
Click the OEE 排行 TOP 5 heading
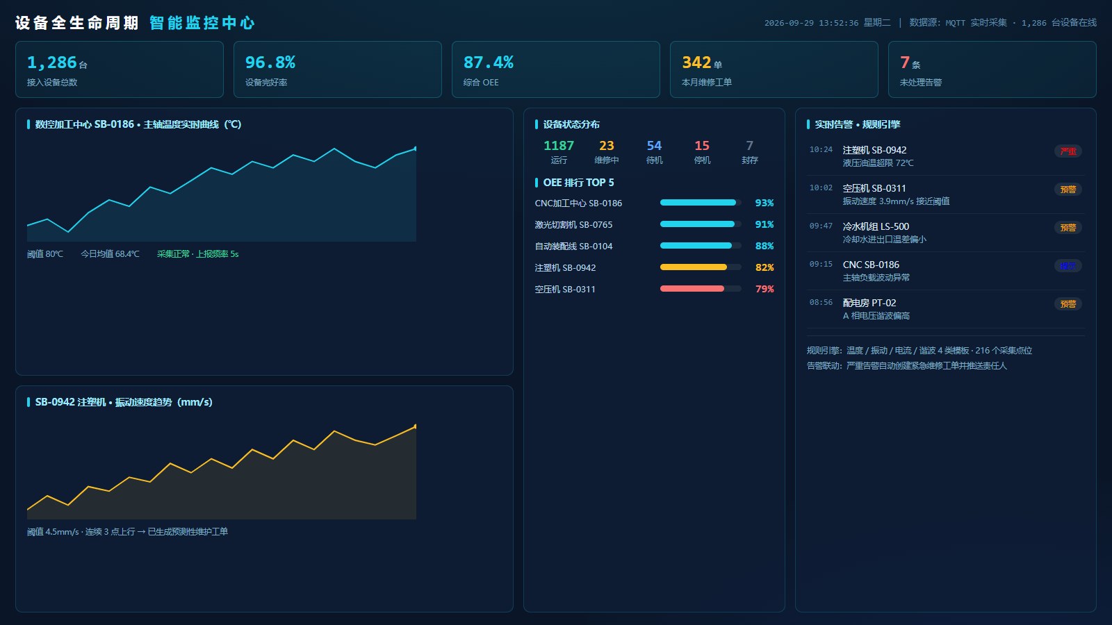(x=578, y=183)
